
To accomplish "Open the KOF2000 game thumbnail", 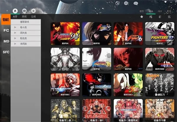I will [x=160, y=59].
